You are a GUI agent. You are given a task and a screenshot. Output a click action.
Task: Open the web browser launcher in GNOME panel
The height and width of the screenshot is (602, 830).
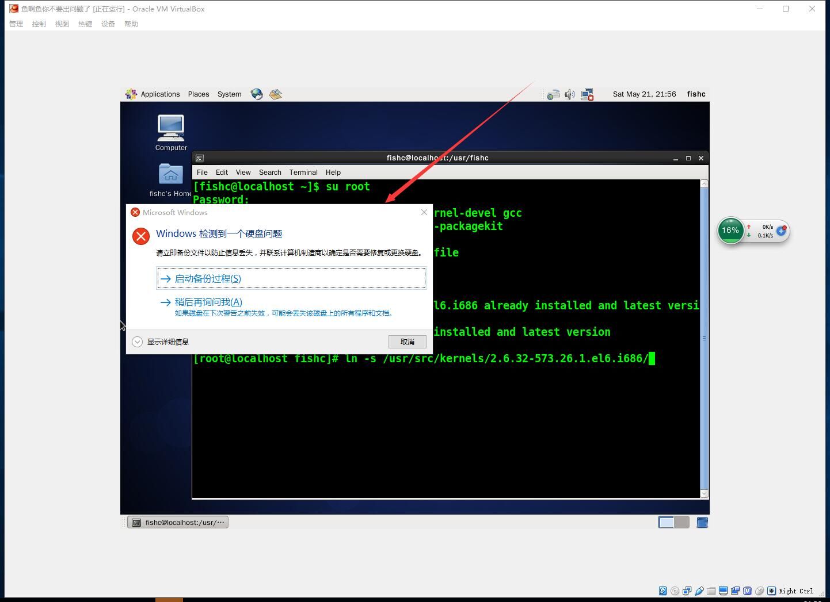tap(257, 94)
